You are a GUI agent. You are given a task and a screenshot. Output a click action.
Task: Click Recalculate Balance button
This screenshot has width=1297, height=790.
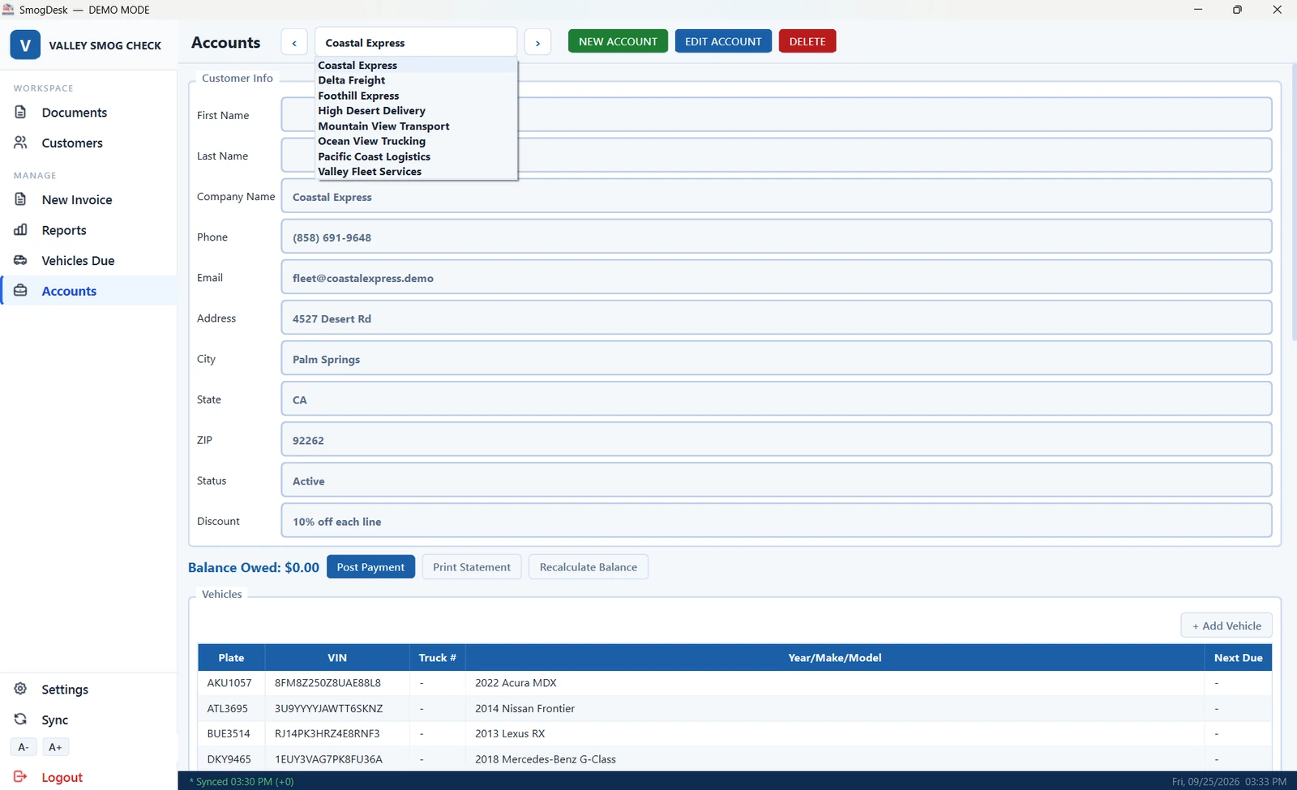click(589, 567)
